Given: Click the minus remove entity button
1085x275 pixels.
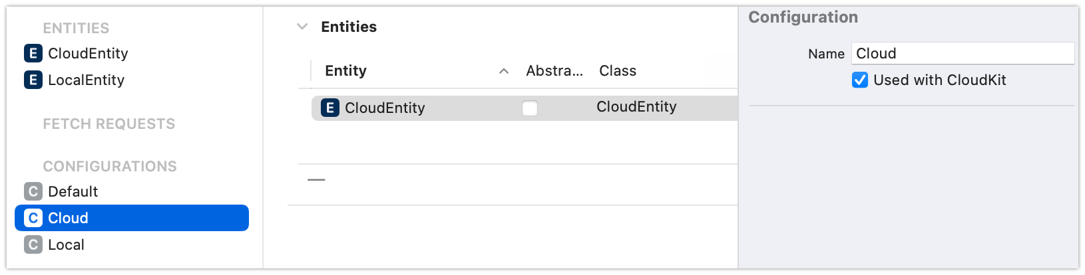Looking at the screenshot, I should [316, 179].
